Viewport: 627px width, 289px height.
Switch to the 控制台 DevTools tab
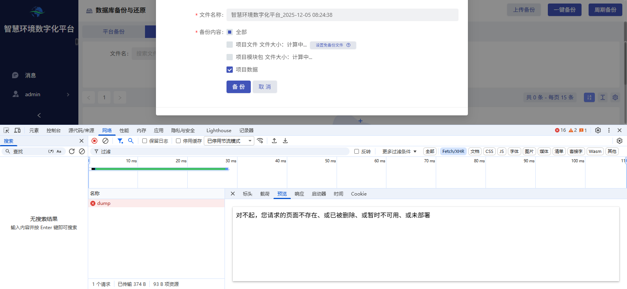coord(53,130)
